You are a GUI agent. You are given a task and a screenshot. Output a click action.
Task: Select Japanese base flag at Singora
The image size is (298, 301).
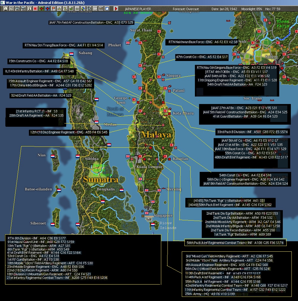click(x=159, y=77)
